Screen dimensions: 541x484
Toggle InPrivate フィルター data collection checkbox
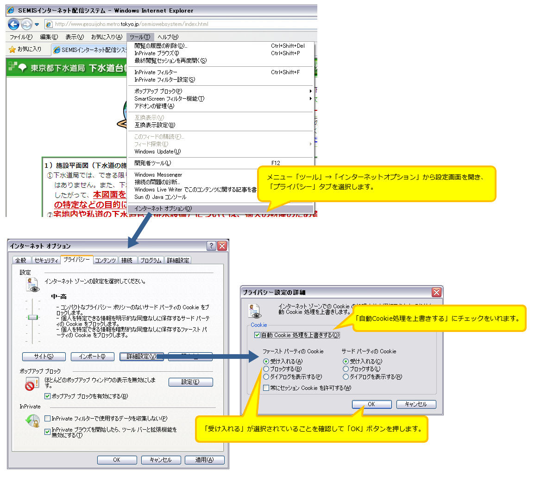[48, 419]
